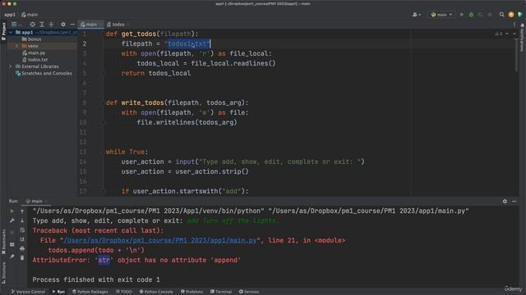Click app1 breadcrumb in navigation bar
Viewport: 526px width, 295px height.
(10, 15)
